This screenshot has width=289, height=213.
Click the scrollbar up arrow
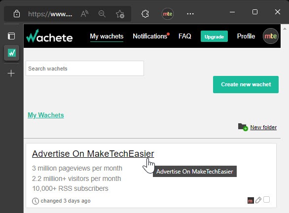pyautogui.click(x=285, y=29)
